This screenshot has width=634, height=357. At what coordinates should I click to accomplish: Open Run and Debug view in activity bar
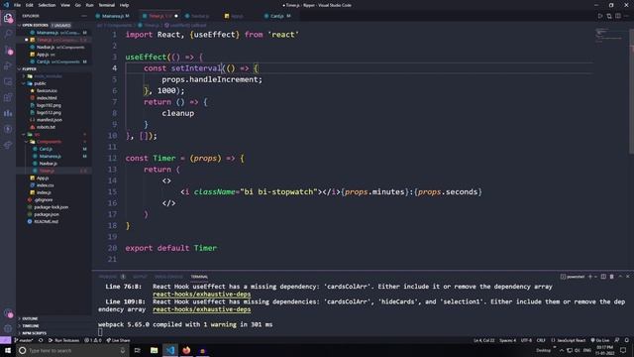pos(8,66)
